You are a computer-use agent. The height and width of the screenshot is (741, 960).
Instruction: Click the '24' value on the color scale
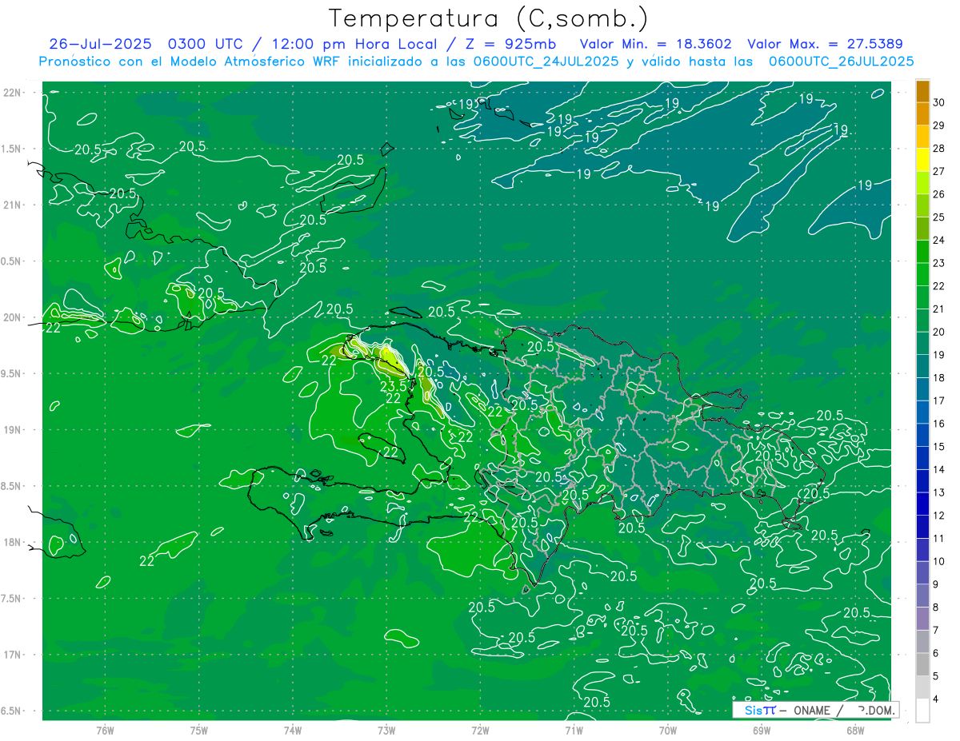click(x=939, y=240)
